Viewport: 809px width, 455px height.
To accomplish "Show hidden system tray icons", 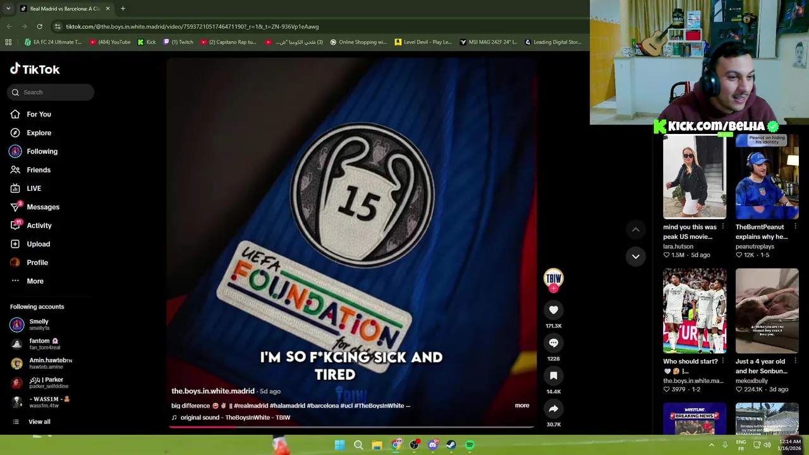I will coord(711,445).
